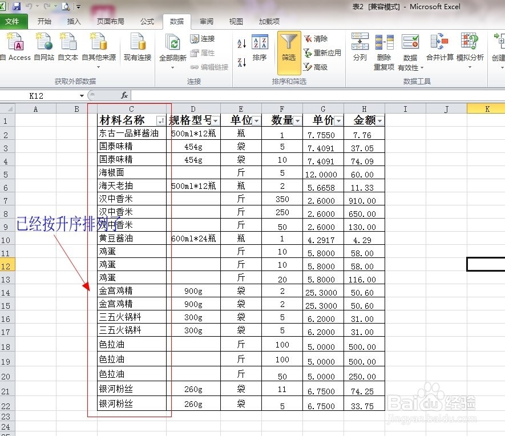Open the Sort (排序) dialog
This screenshot has height=436, width=505.
pos(260,48)
